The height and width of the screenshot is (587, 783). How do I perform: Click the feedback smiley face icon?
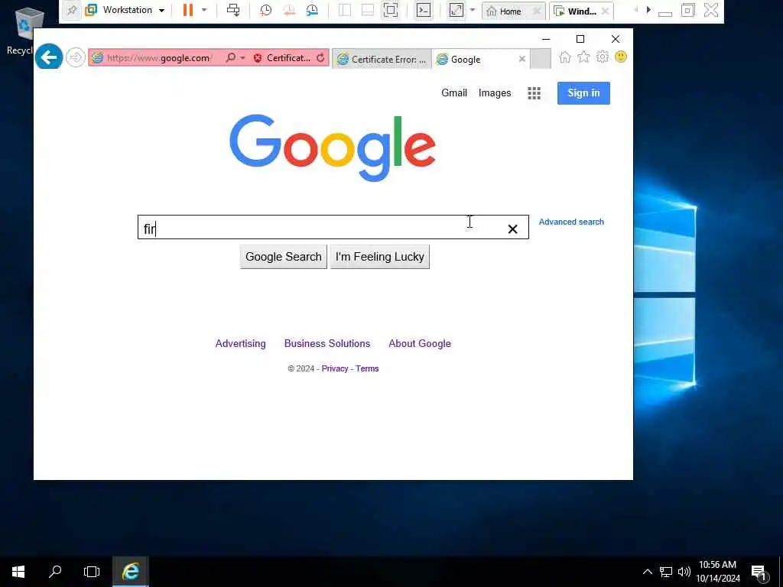click(x=621, y=57)
